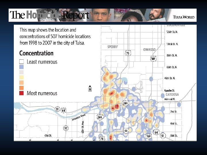Click the 46th St. N. label
This screenshot has height=155, width=207.
coord(170,78)
